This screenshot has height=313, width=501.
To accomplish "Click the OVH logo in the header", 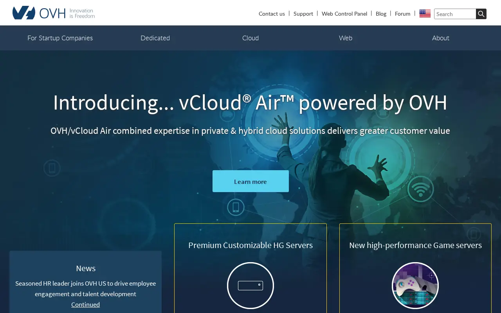I will pyautogui.click(x=54, y=13).
